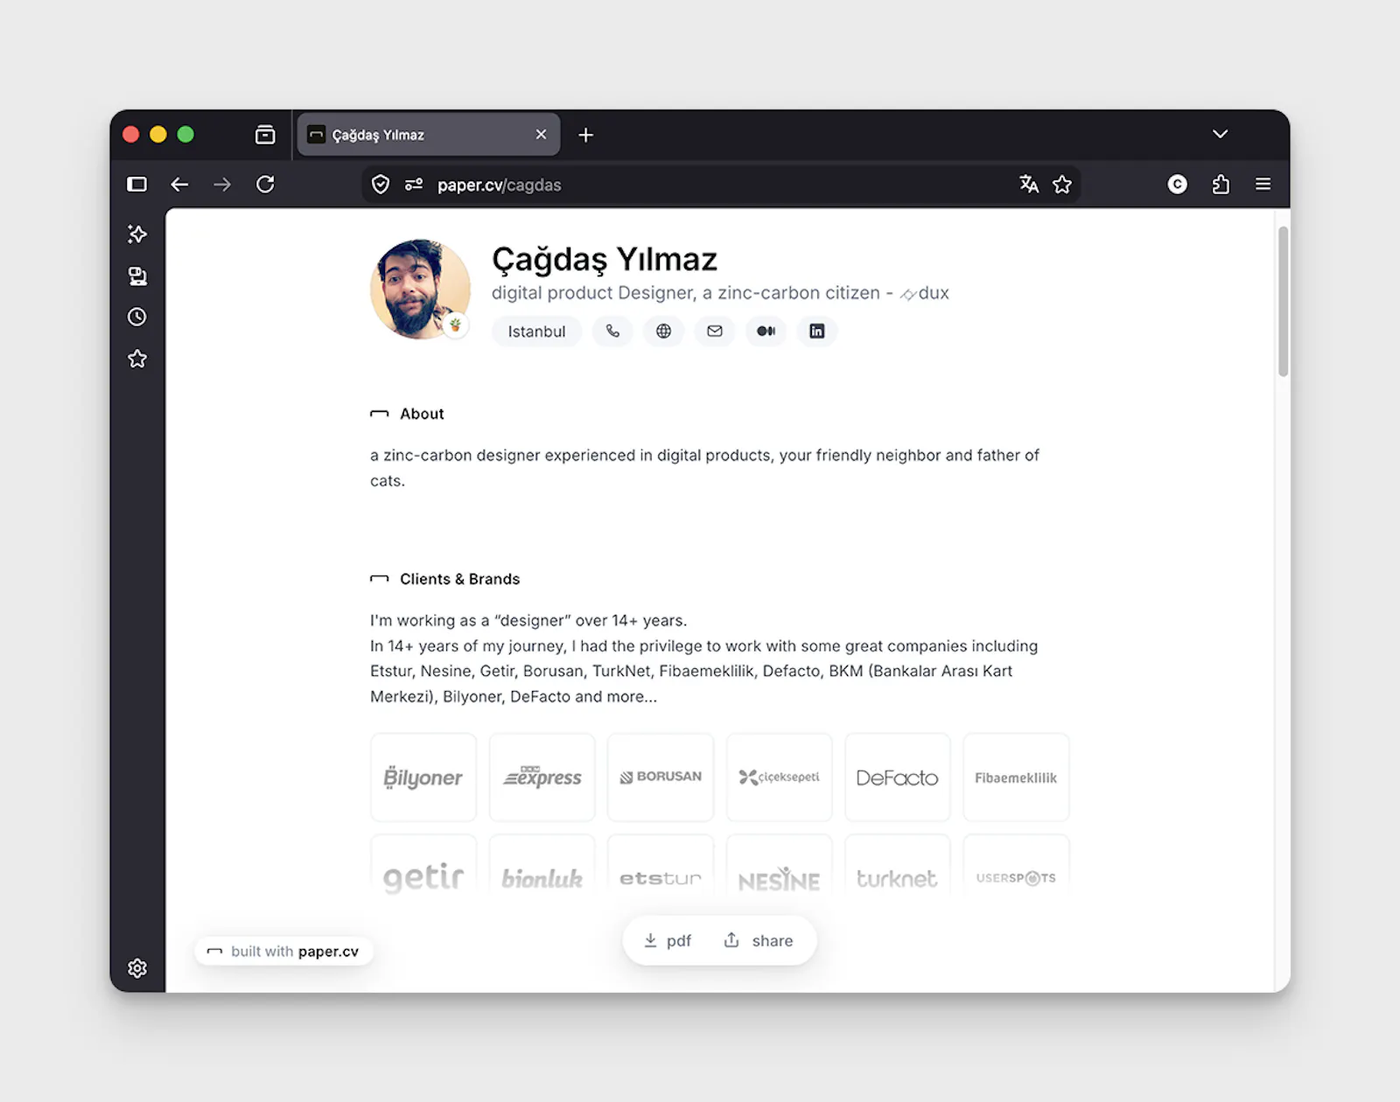1400x1102 pixels.
Task: Open the extensions puzzle icon
Action: [x=1221, y=184]
